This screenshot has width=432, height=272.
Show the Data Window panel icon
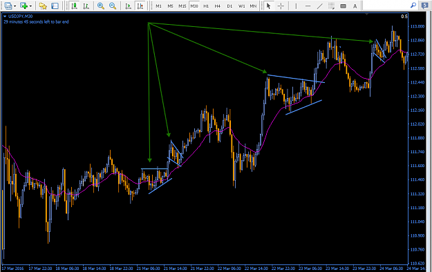pos(55,6)
